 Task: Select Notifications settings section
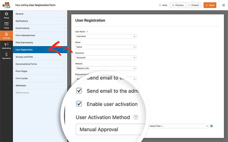point(40,21)
